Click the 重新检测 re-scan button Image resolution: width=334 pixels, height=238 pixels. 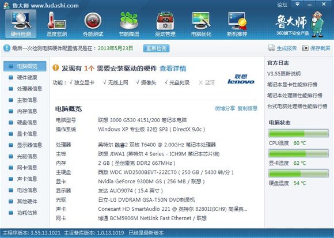coord(157,48)
